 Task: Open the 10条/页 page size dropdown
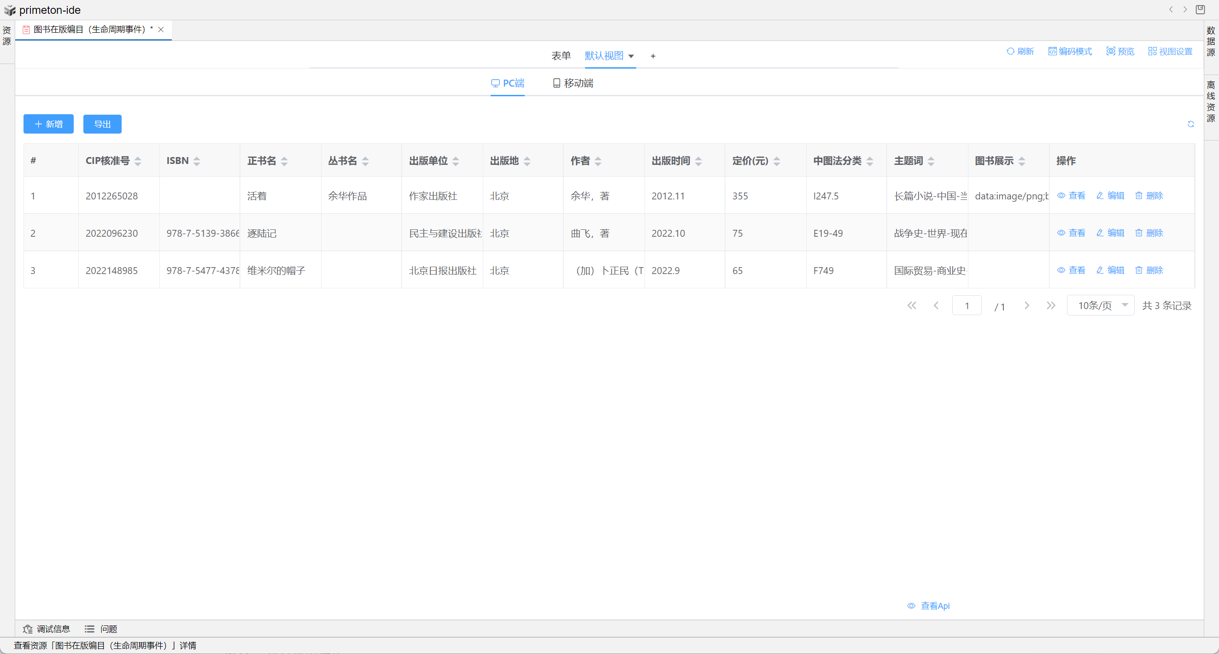coord(1100,305)
